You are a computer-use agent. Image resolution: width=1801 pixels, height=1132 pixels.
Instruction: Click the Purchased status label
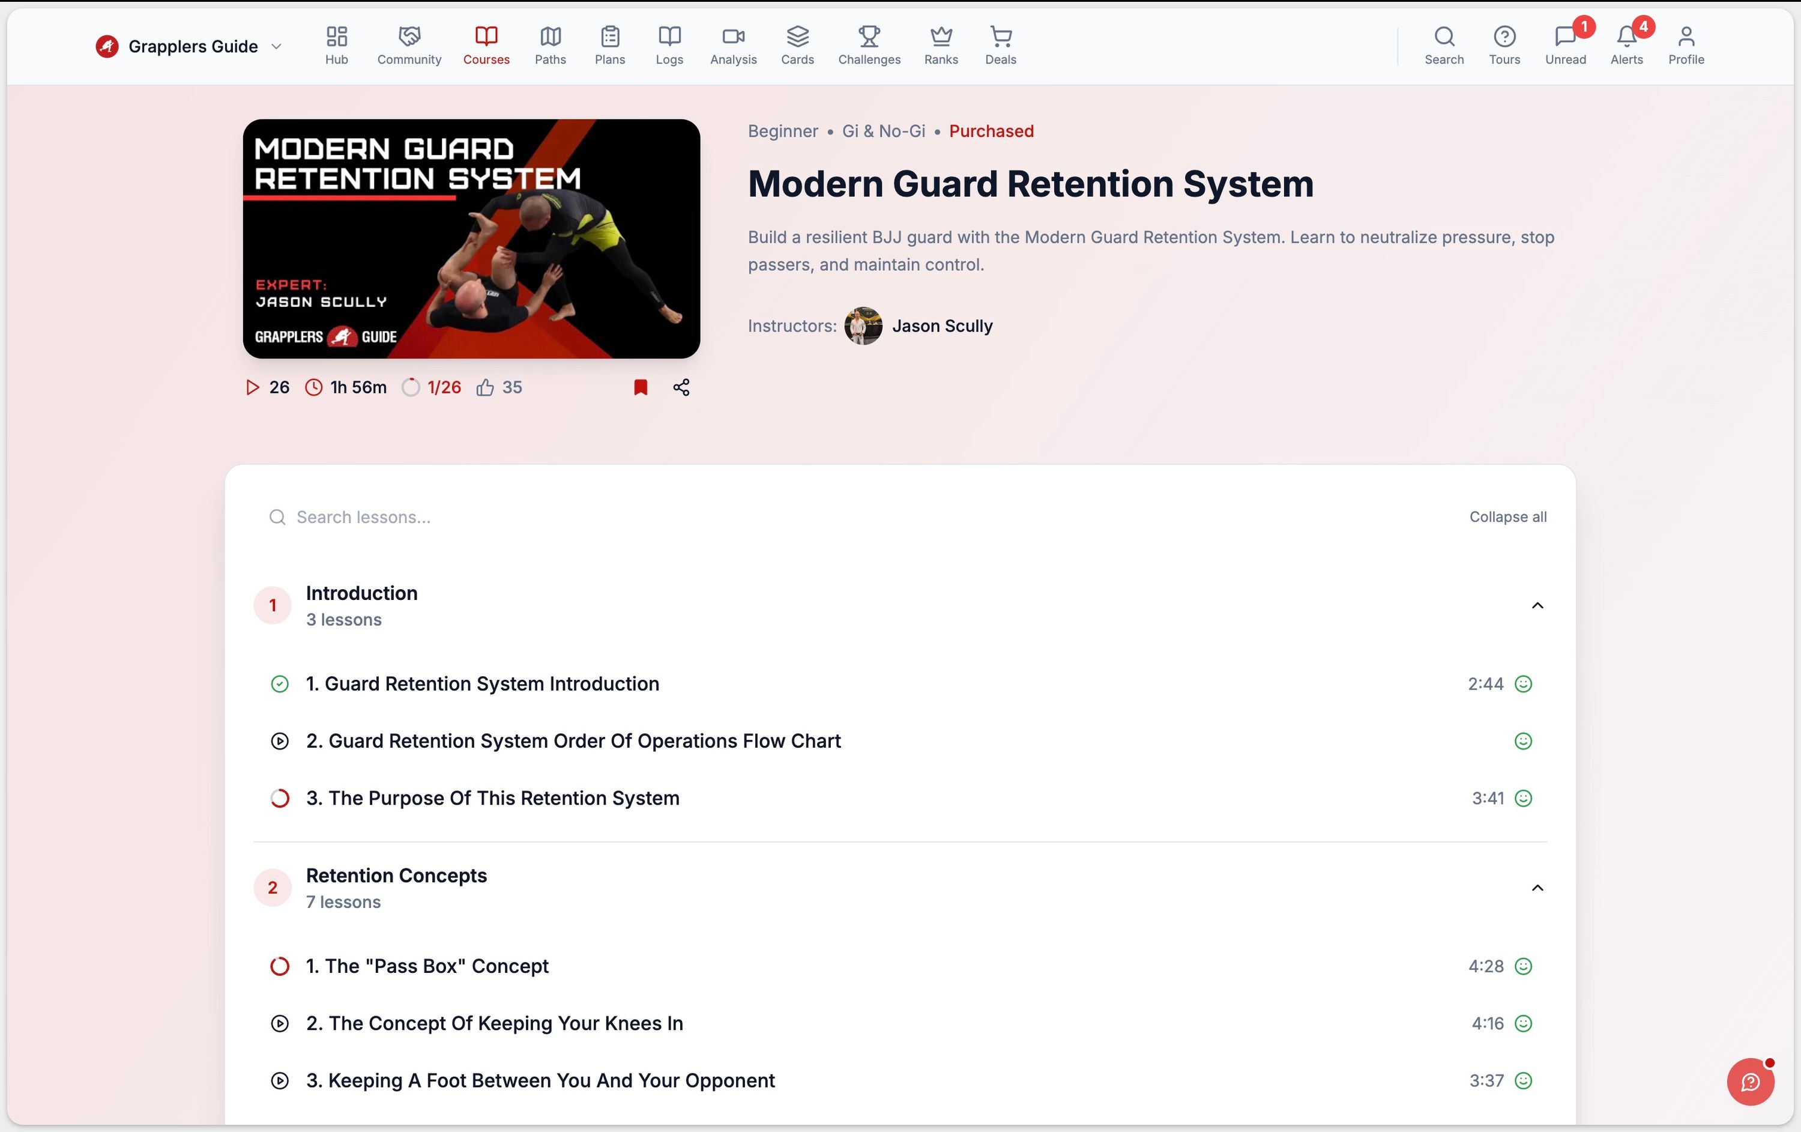click(991, 131)
